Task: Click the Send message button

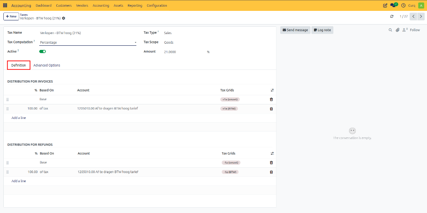Action: pyautogui.click(x=295, y=30)
